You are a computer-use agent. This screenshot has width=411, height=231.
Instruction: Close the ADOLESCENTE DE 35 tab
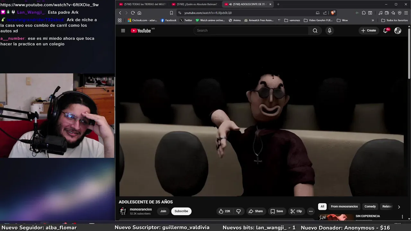(x=270, y=4)
